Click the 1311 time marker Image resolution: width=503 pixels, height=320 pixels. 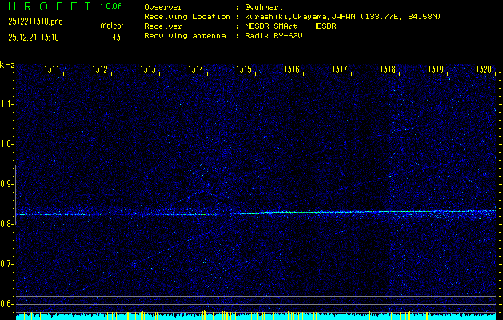pyautogui.click(x=53, y=70)
